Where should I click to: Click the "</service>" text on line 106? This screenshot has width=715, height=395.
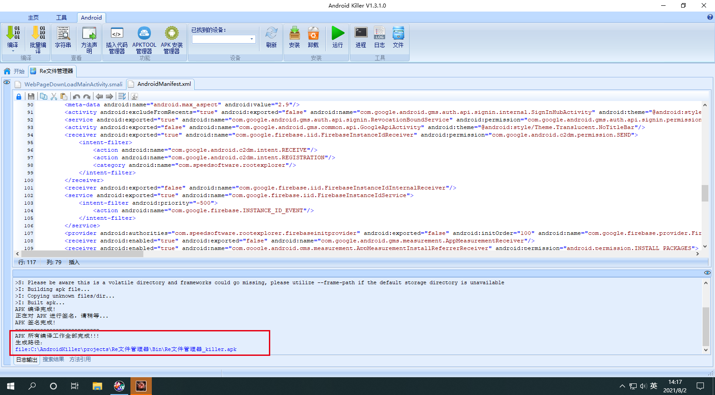tap(82, 226)
